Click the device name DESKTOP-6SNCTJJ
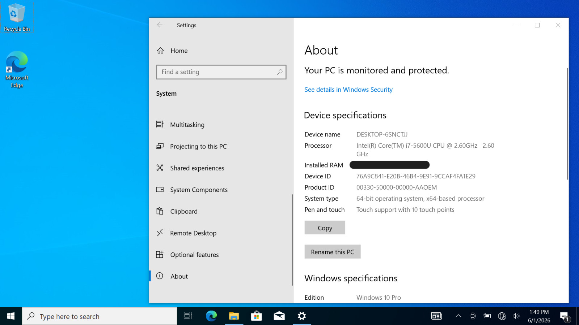This screenshot has height=325, width=579. pyautogui.click(x=382, y=134)
